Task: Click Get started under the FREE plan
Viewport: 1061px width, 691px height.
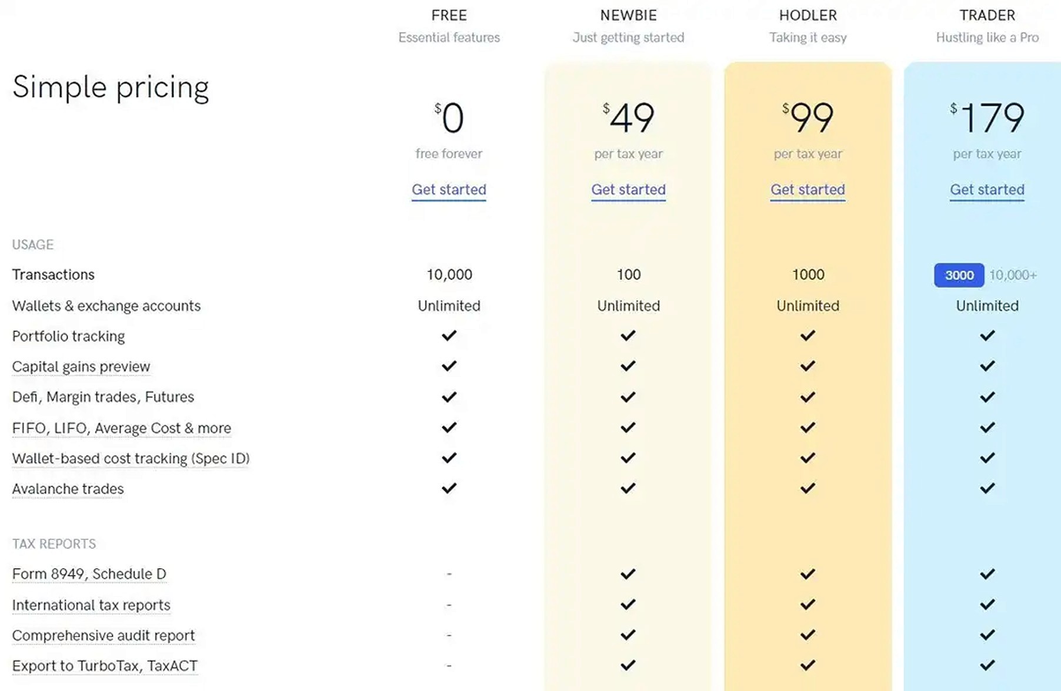Action: pyautogui.click(x=449, y=190)
